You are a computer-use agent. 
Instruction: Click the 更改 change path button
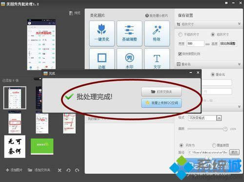point(234,152)
